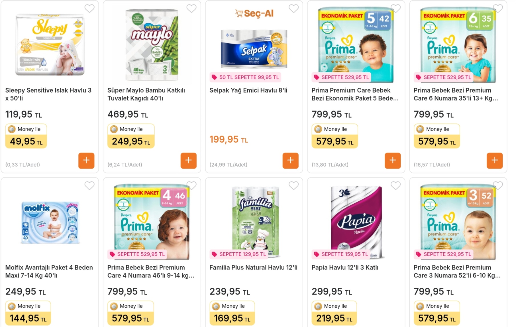Image resolution: width=516 pixels, height=327 pixels.
Task: Favorite Familia Plus Natural Havlu
Action: (x=293, y=186)
